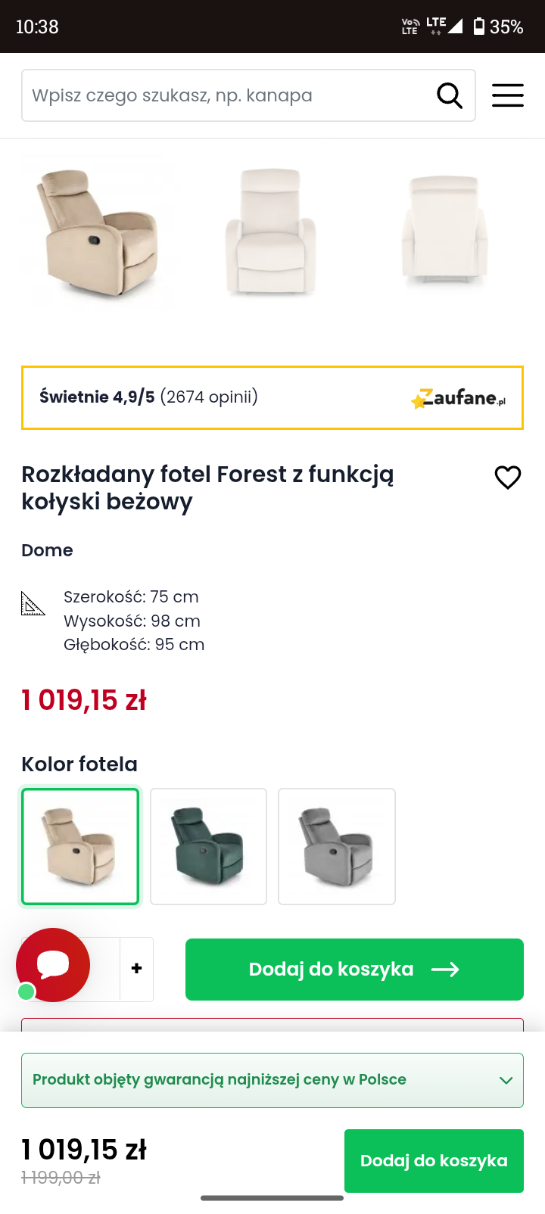Increase quantity with the plus button
The width and height of the screenshot is (545, 1214).
pyautogui.click(x=137, y=969)
